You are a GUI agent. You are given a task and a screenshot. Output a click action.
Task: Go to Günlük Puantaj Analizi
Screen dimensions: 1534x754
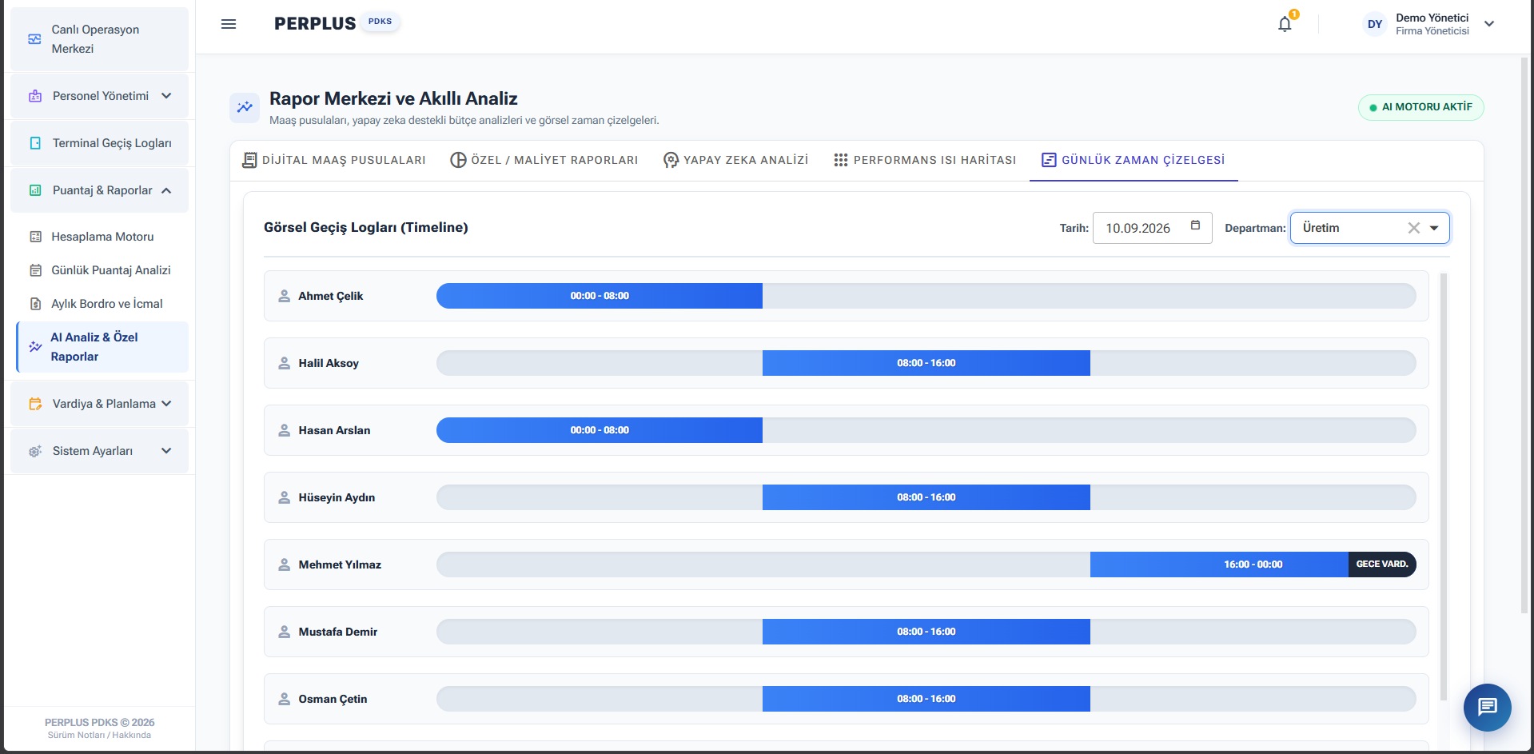click(102, 270)
